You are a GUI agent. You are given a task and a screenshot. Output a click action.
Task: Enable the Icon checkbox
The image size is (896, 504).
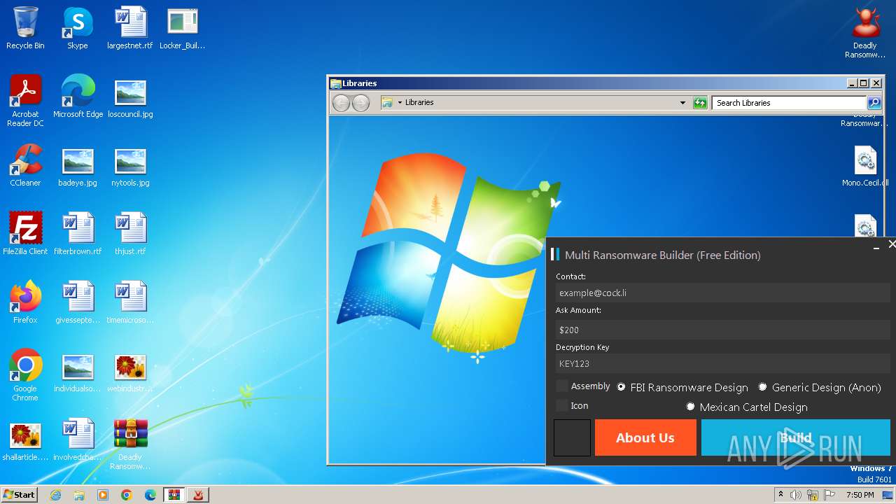pyautogui.click(x=562, y=406)
